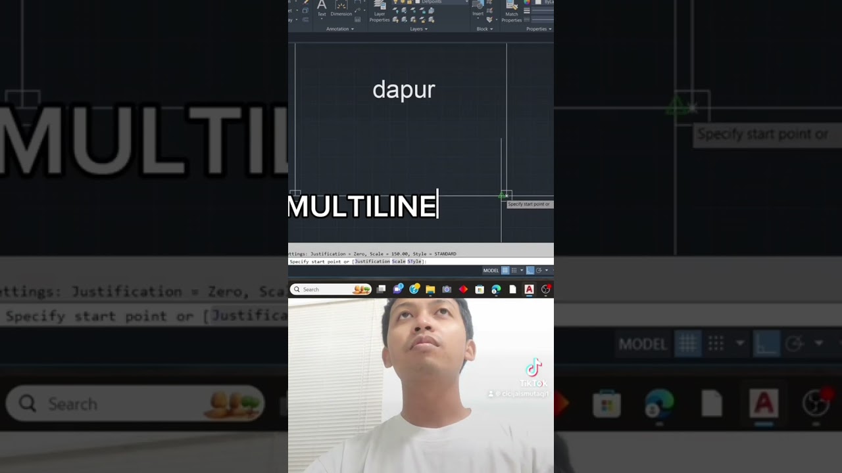Screen dimensions: 842x473
Task: Open File Explorer from the taskbar
Action: coord(430,289)
